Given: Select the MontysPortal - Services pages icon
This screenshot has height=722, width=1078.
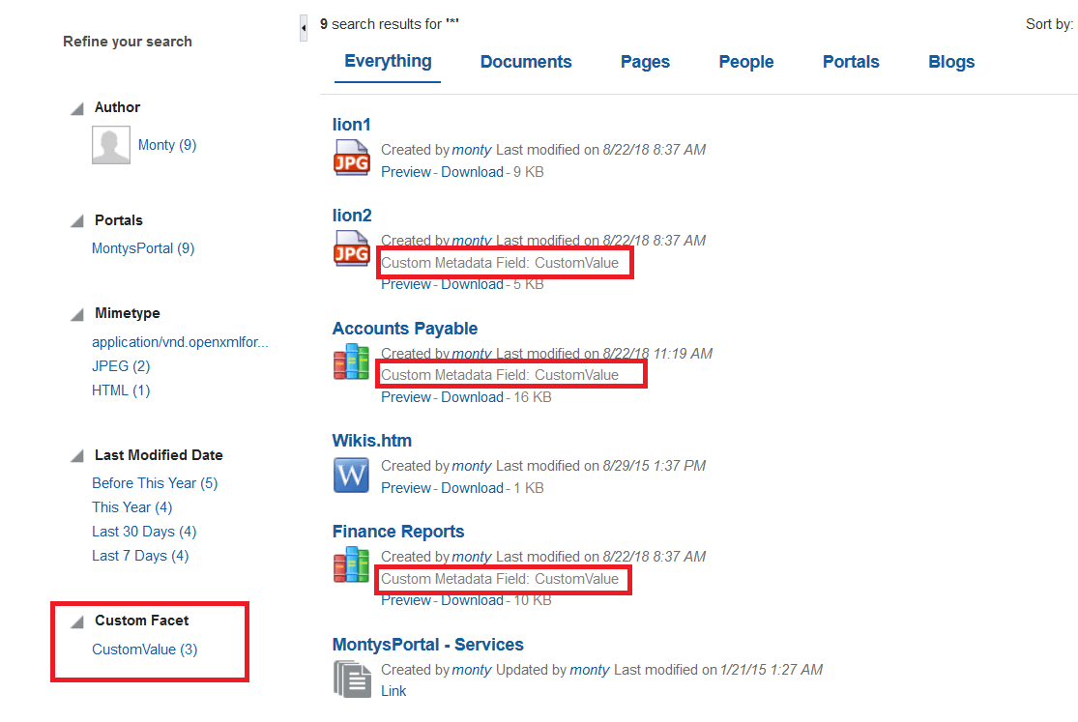Looking at the screenshot, I should click(x=351, y=678).
